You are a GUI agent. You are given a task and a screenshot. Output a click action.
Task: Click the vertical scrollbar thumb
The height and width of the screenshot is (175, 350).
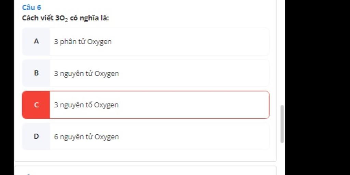tap(282, 124)
